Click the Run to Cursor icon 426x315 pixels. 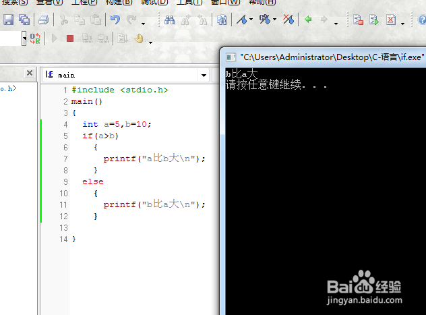coord(123,38)
